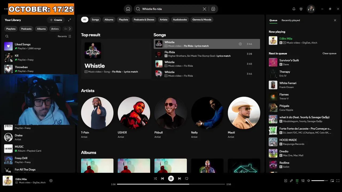Show more library filter chips arrow
The width and height of the screenshot is (342, 192).
(x=70, y=29)
